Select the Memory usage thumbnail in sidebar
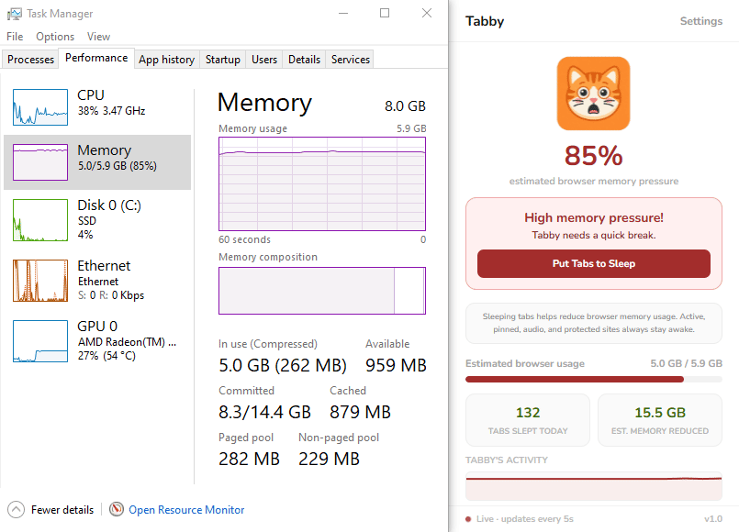Image resolution: width=739 pixels, height=532 pixels. click(x=40, y=162)
